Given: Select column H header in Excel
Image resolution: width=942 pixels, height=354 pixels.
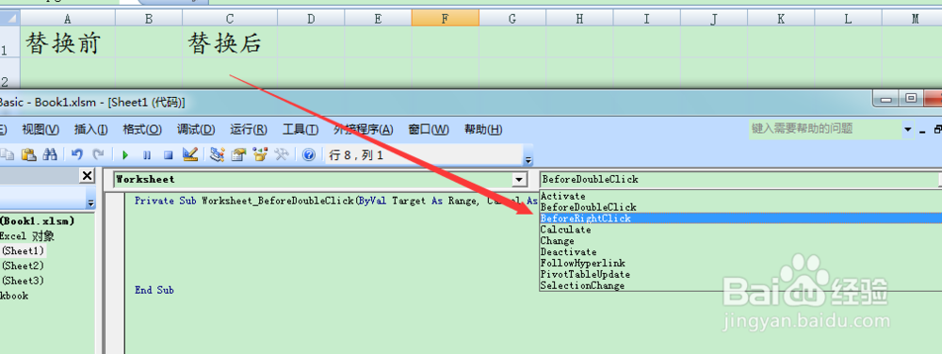Looking at the screenshot, I should (x=579, y=19).
